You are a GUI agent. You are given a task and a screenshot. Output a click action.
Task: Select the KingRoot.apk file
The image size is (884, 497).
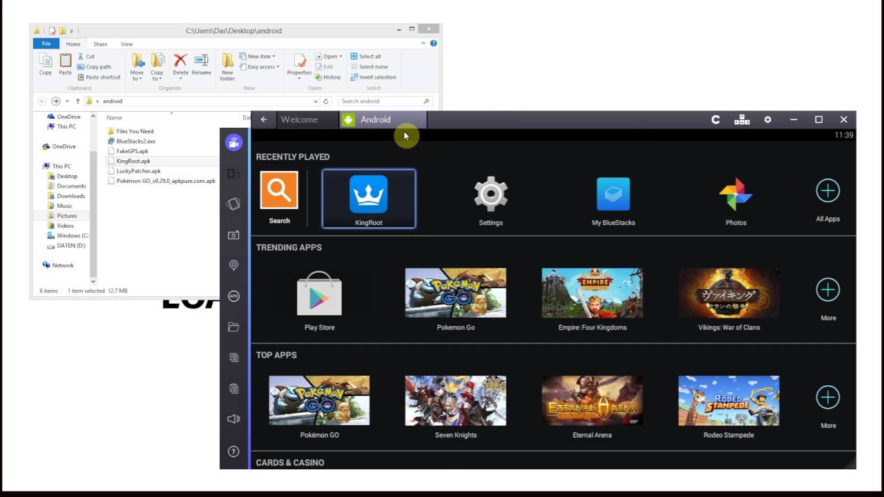(133, 161)
